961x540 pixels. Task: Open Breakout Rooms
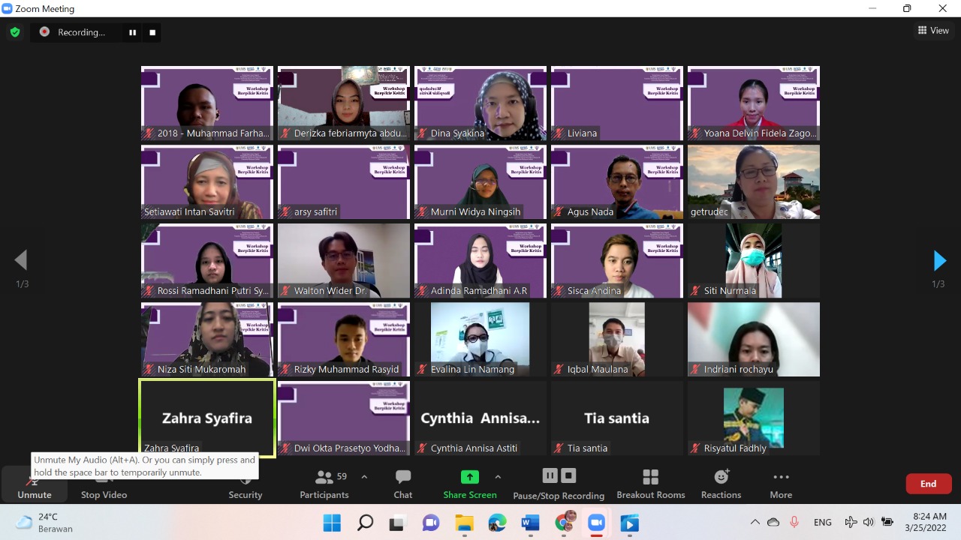coord(650,484)
